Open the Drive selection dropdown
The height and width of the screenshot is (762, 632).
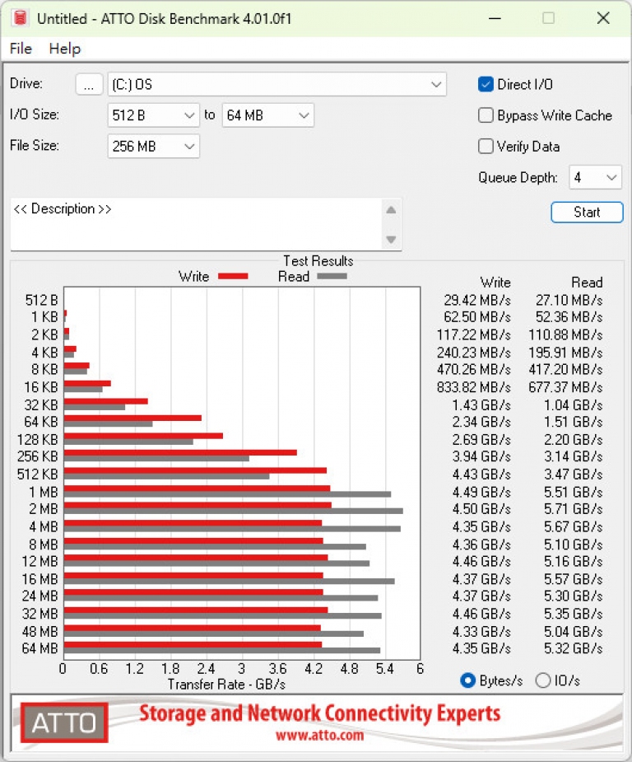(276, 85)
